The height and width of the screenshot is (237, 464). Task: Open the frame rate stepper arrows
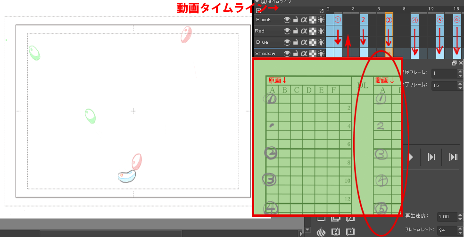click(460, 230)
